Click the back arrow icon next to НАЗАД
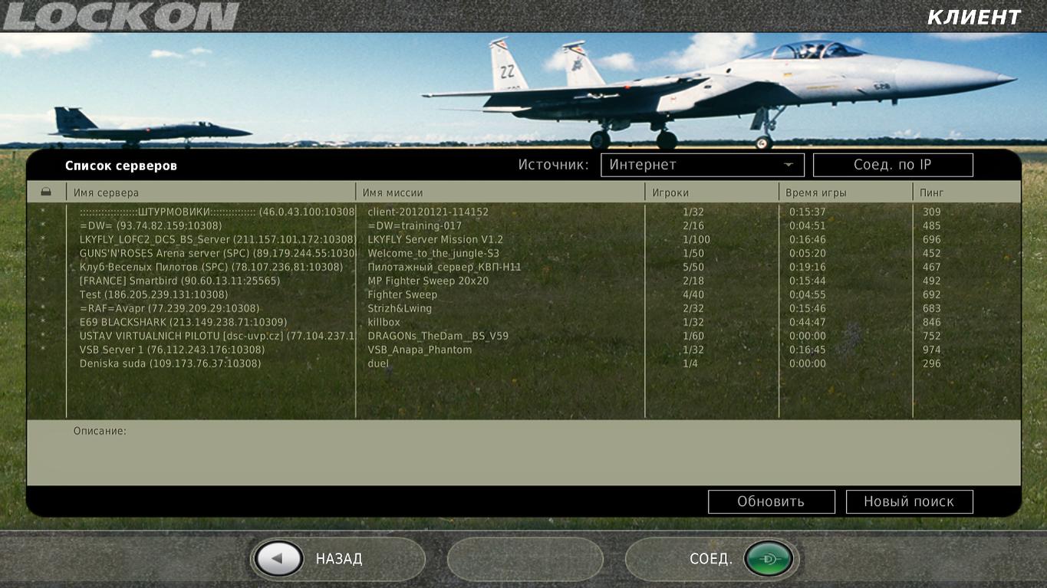 tap(279, 559)
